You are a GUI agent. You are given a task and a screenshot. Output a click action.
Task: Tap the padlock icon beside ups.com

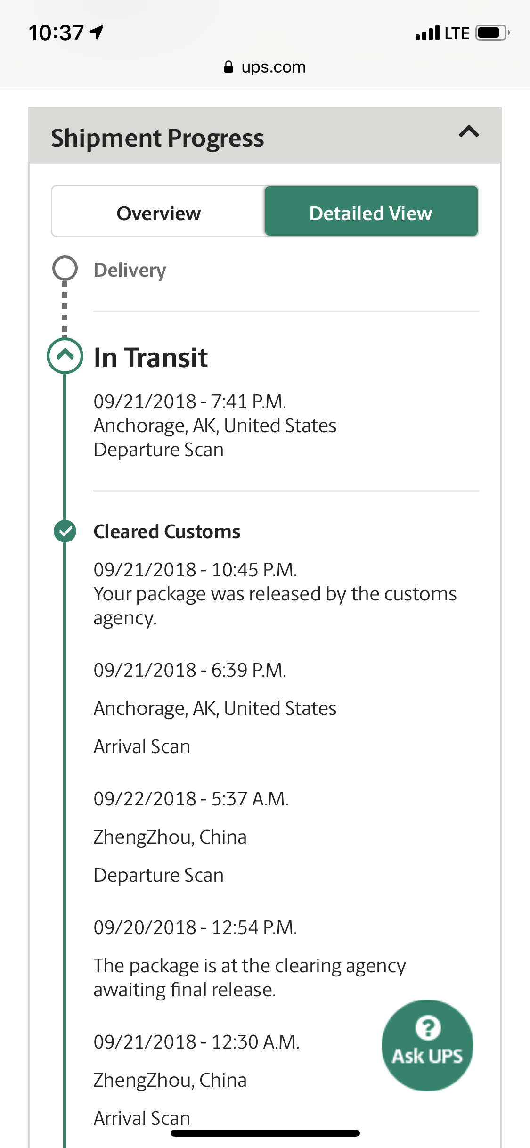click(228, 67)
